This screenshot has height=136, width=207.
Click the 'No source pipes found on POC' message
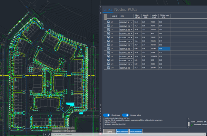coord(115,124)
